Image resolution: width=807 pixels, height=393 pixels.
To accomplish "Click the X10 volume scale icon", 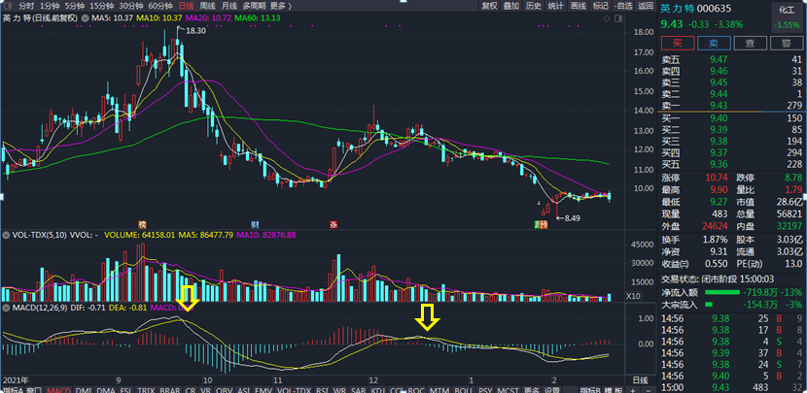I will click(x=632, y=296).
